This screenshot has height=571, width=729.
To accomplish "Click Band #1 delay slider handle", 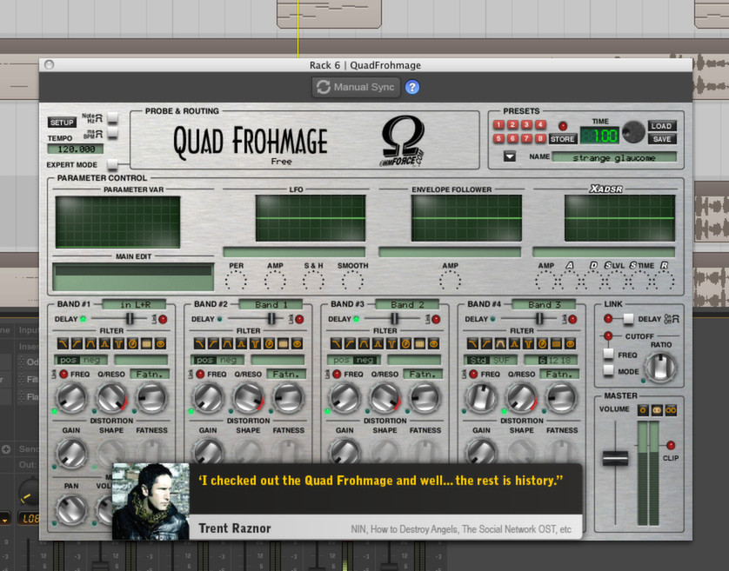I will [x=130, y=319].
